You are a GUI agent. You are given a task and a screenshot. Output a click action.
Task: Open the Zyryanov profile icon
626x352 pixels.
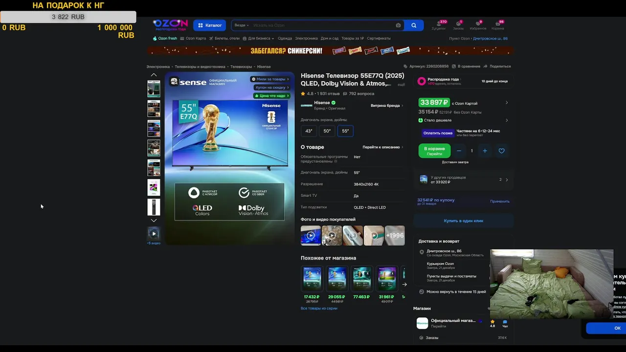(439, 25)
